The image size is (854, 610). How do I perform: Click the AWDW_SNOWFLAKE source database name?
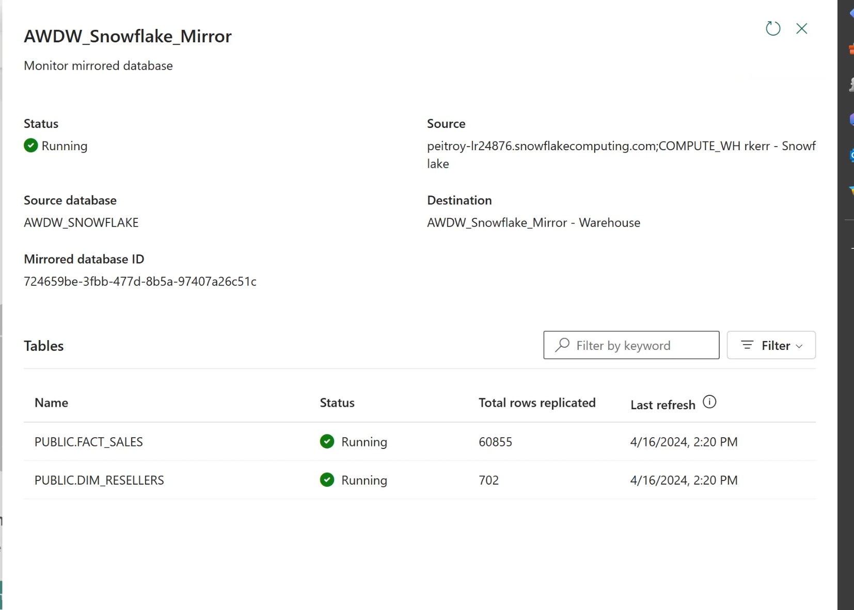81,222
